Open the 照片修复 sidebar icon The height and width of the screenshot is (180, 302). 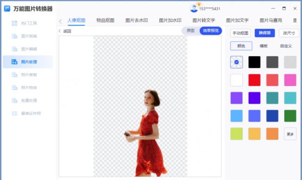pyautogui.click(x=14, y=74)
